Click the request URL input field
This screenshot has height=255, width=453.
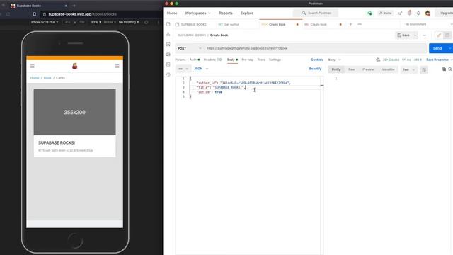click(315, 48)
